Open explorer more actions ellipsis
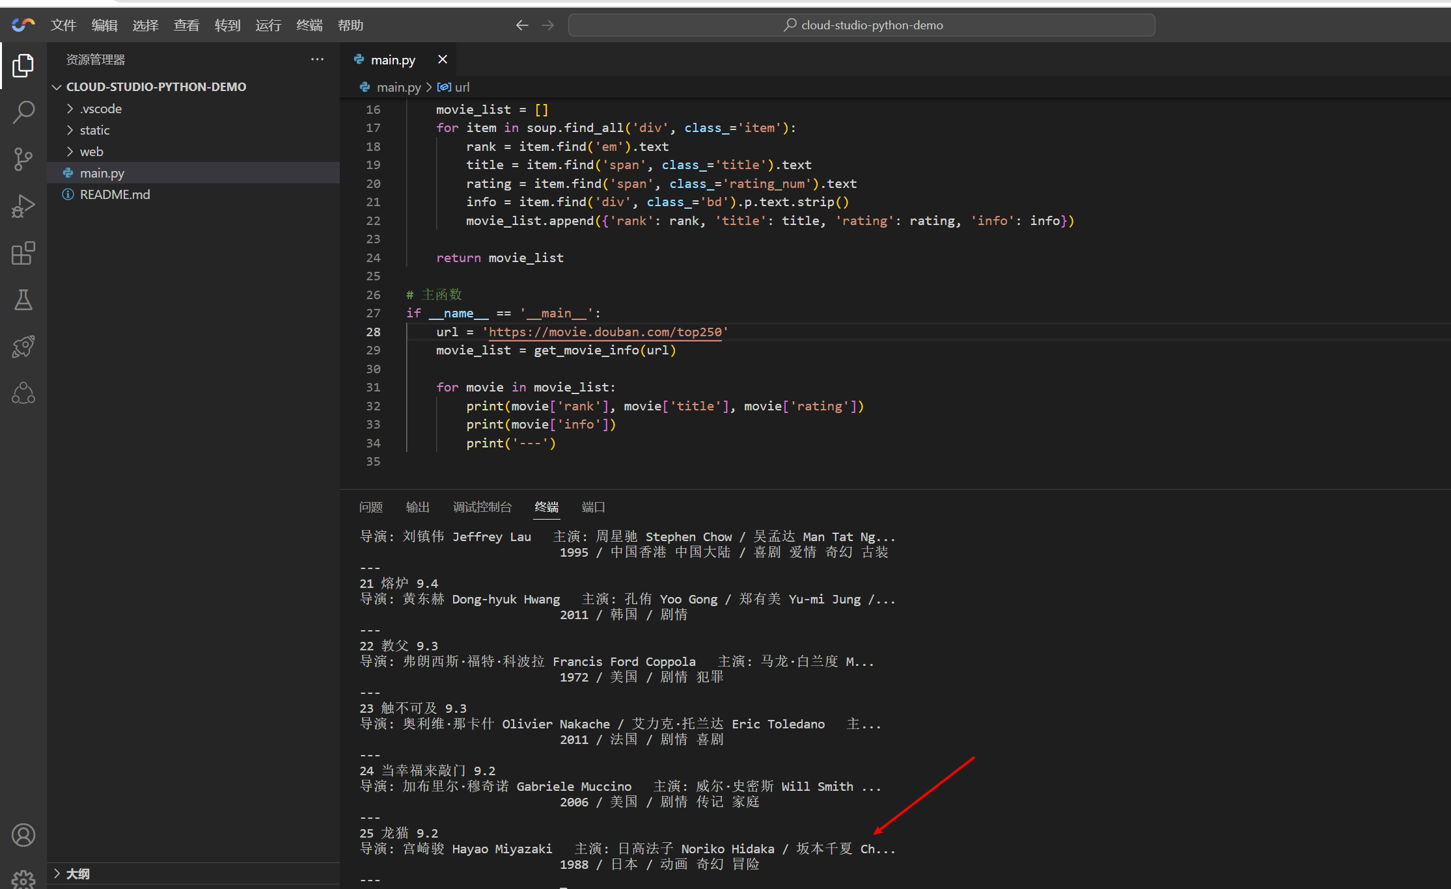Viewport: 1451px width, 889px height. [317, 59]
